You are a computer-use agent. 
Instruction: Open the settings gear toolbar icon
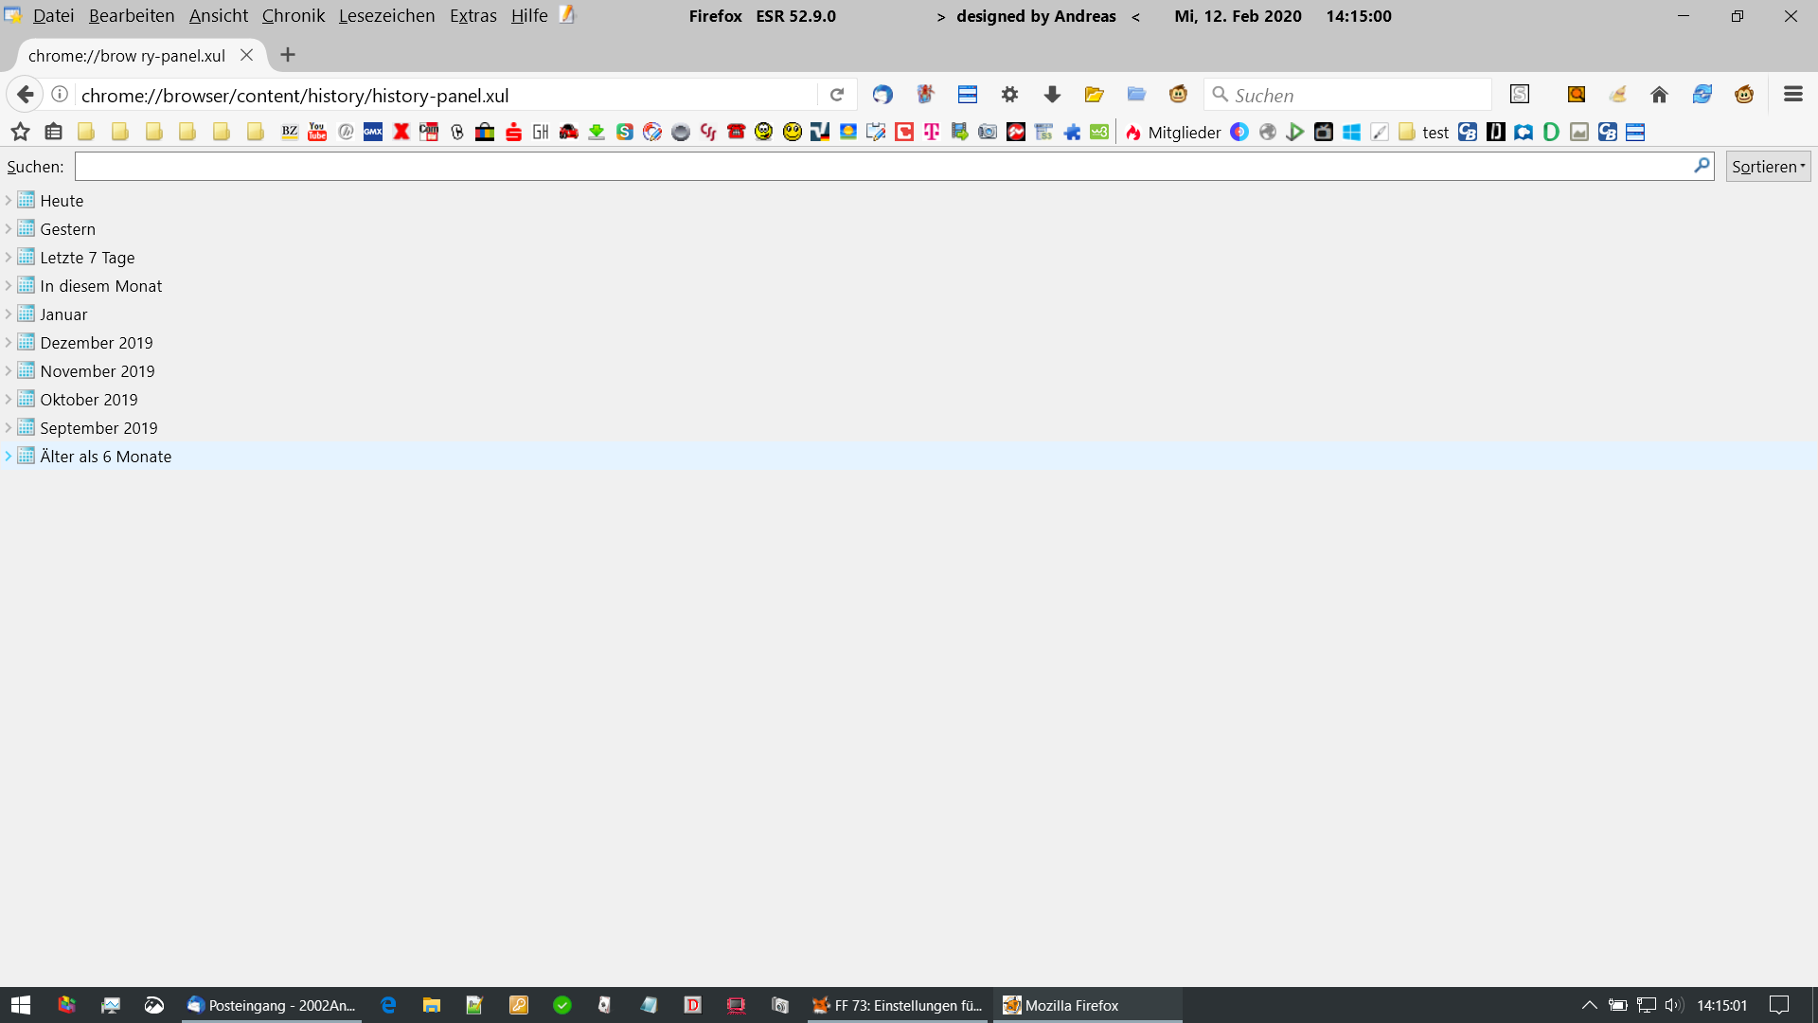[1009, 95]
